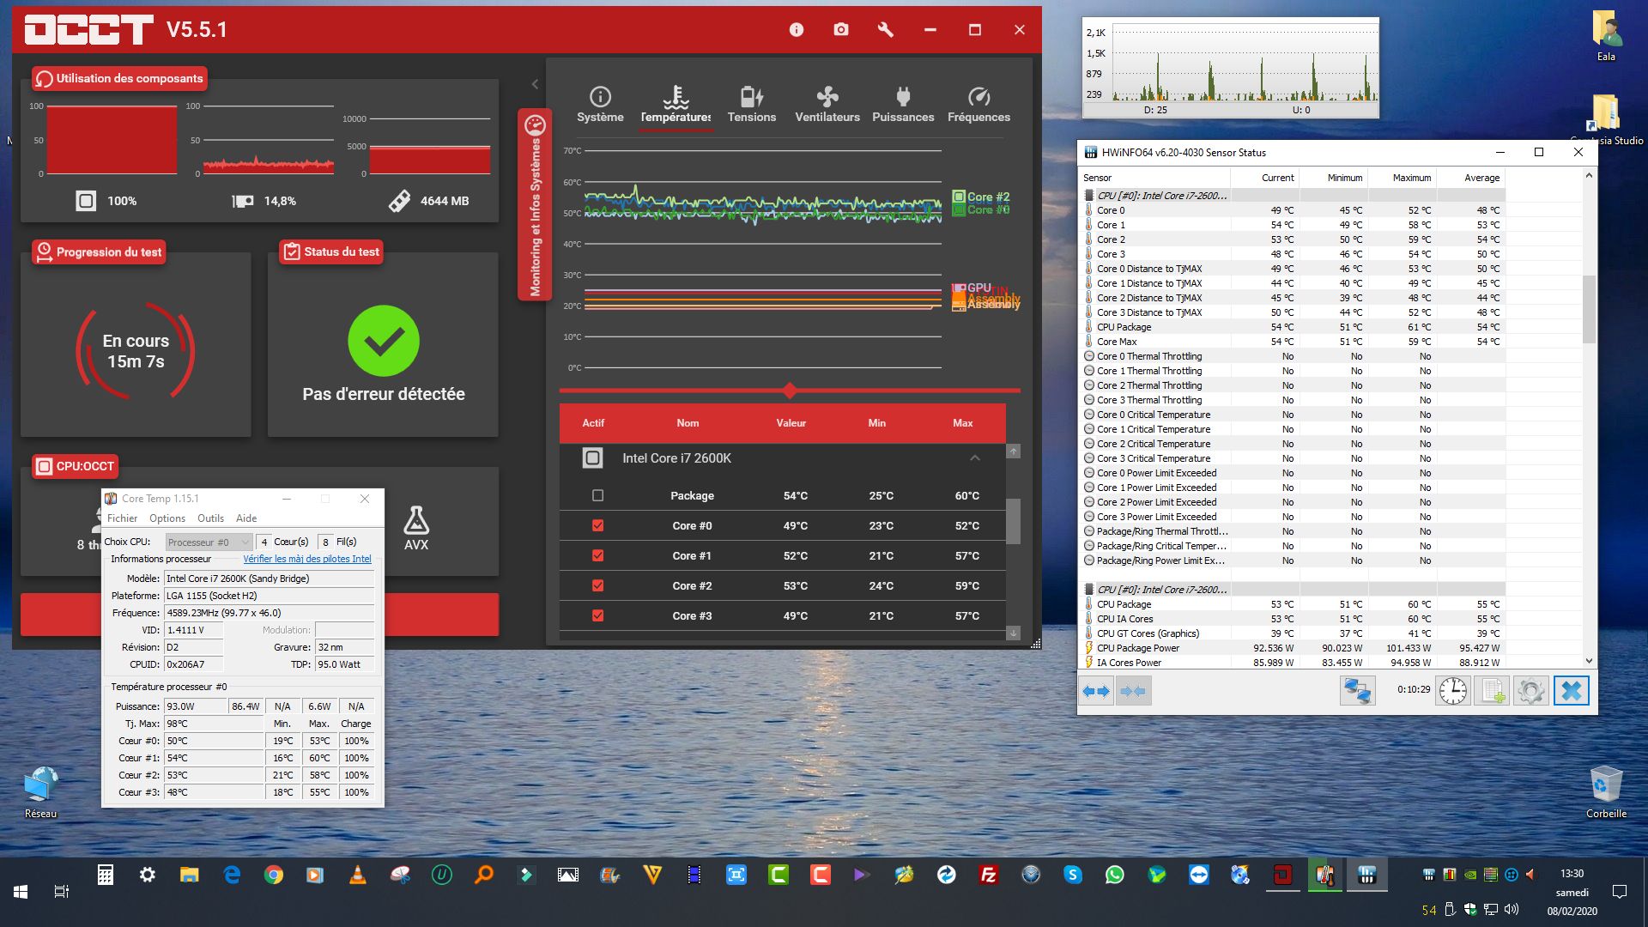Switch to the Ventilateurs tab
This screenshot has height=927, width=1648.
point(827,105)
